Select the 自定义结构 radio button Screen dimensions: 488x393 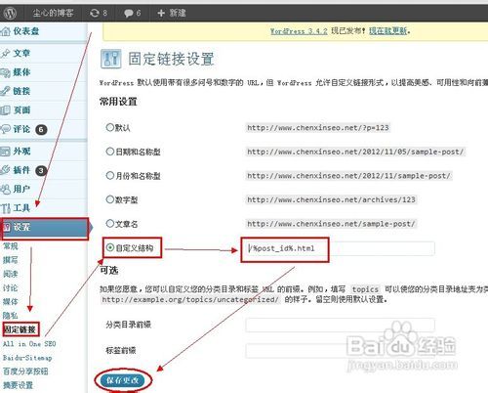(x=110, y=247)
